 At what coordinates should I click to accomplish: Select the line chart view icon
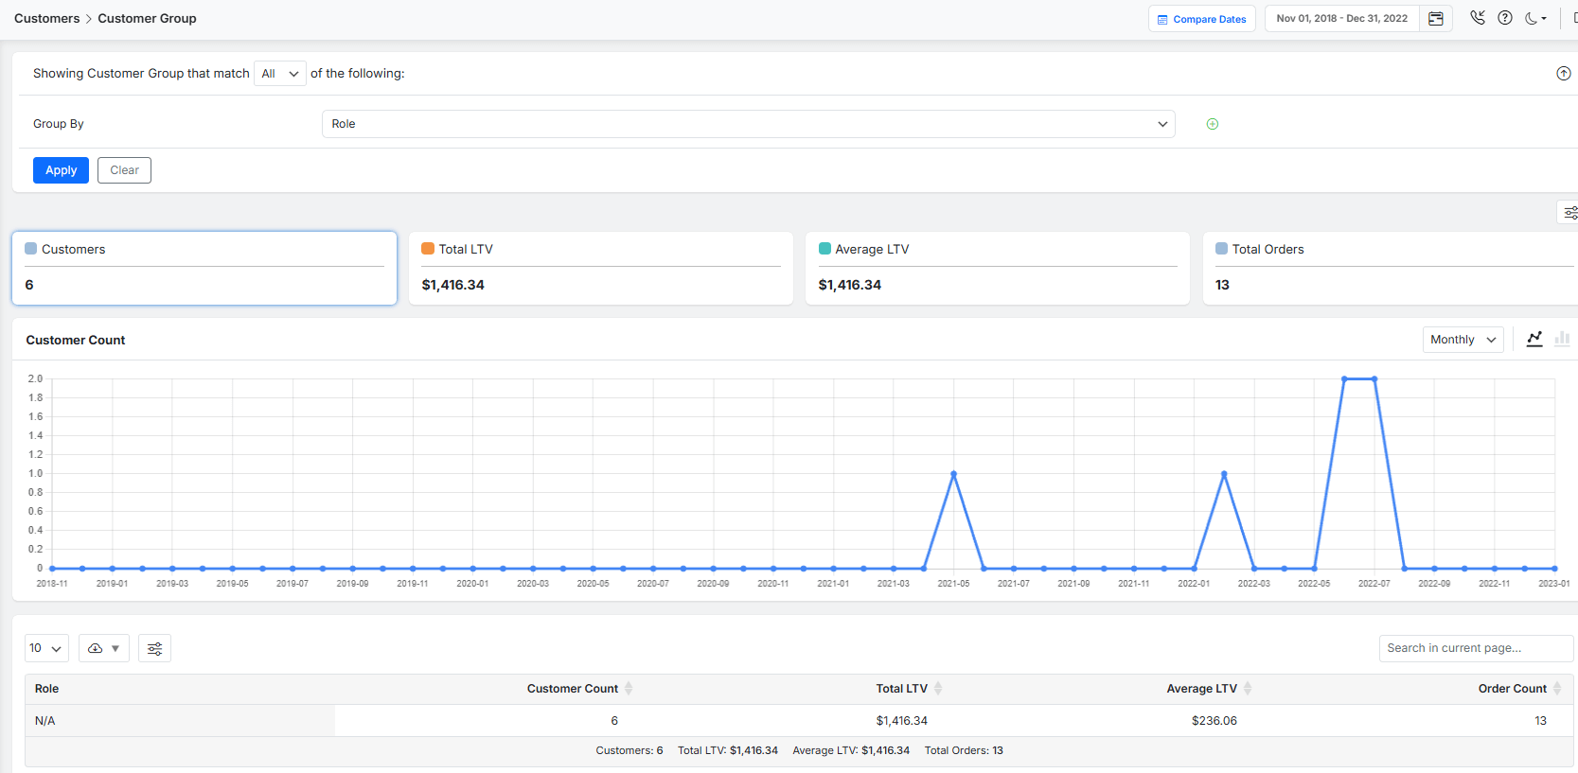1534,339
